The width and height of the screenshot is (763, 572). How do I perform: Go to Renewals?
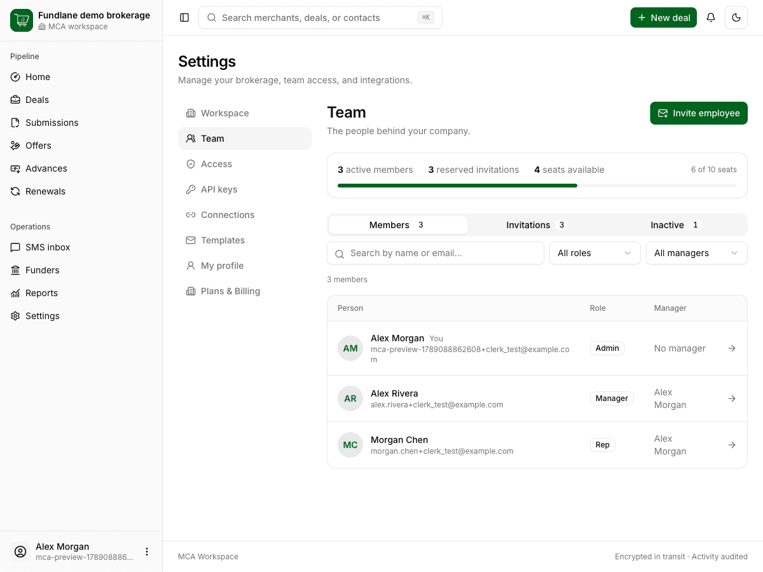coord(81,191)
